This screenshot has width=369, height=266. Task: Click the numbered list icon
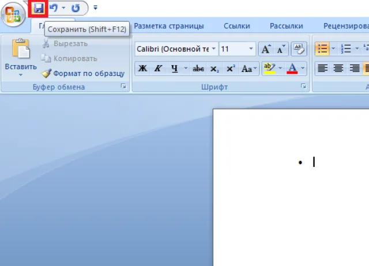(x=346, y=48)
